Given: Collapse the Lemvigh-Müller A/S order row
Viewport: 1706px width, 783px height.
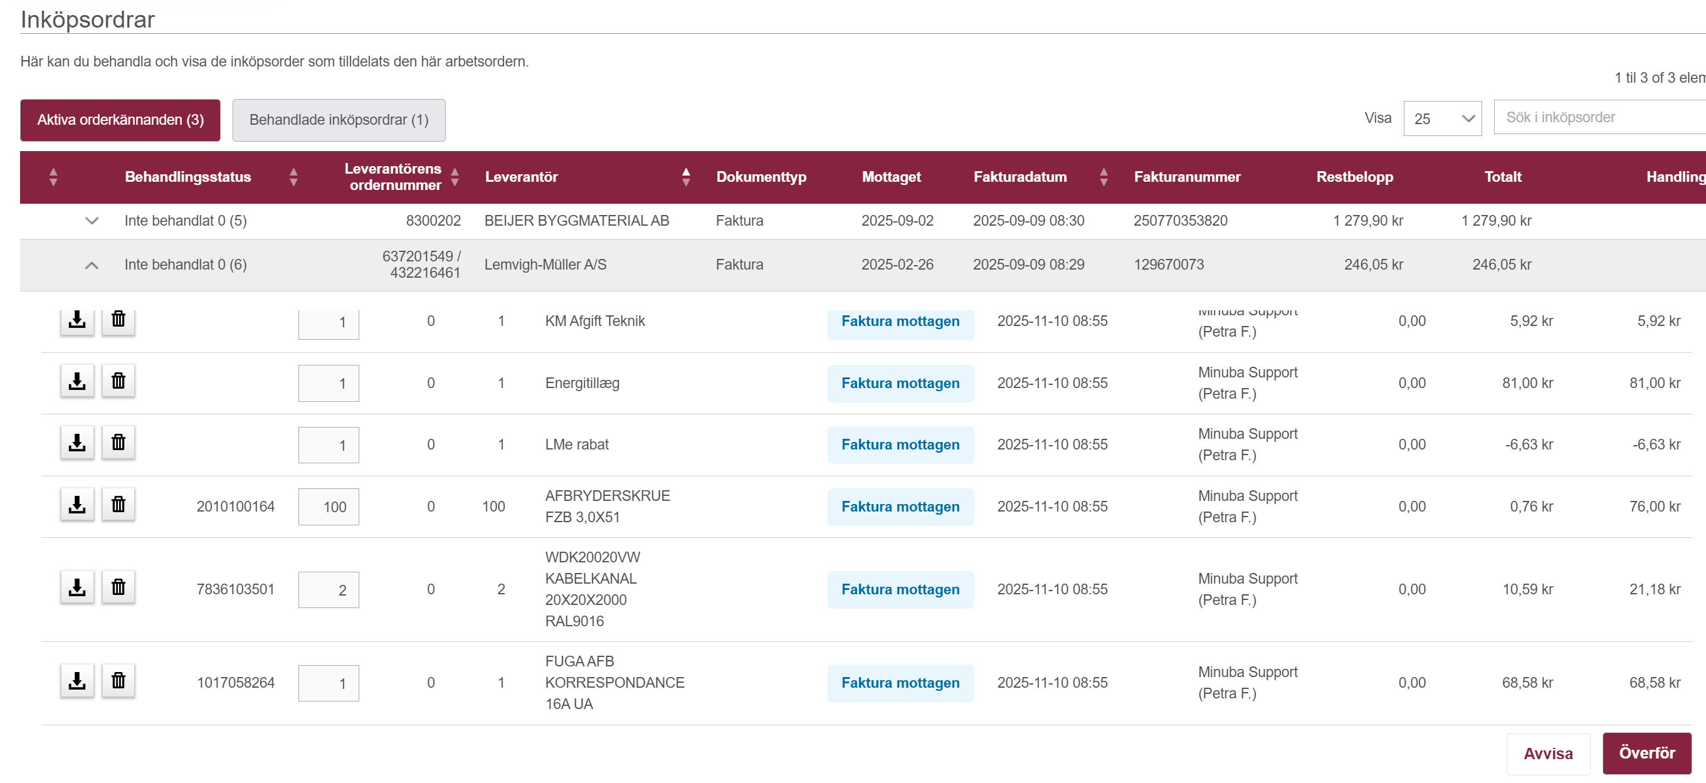Looking at the screenshot, I should [92, 265].
